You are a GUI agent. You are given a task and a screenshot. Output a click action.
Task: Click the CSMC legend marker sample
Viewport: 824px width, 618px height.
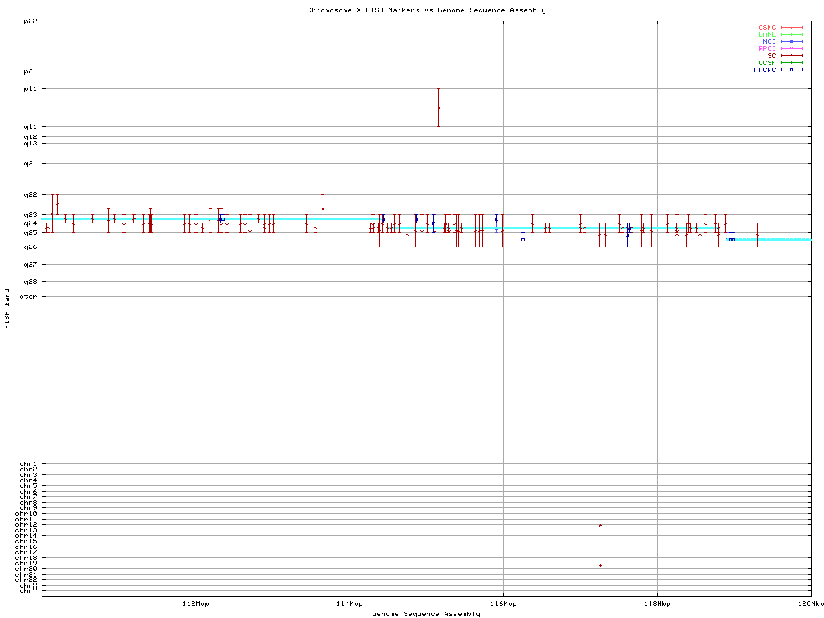[x=791, y=28]
